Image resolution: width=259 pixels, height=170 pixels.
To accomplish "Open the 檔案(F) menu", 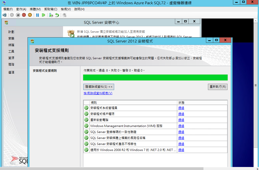I will 8,9.
